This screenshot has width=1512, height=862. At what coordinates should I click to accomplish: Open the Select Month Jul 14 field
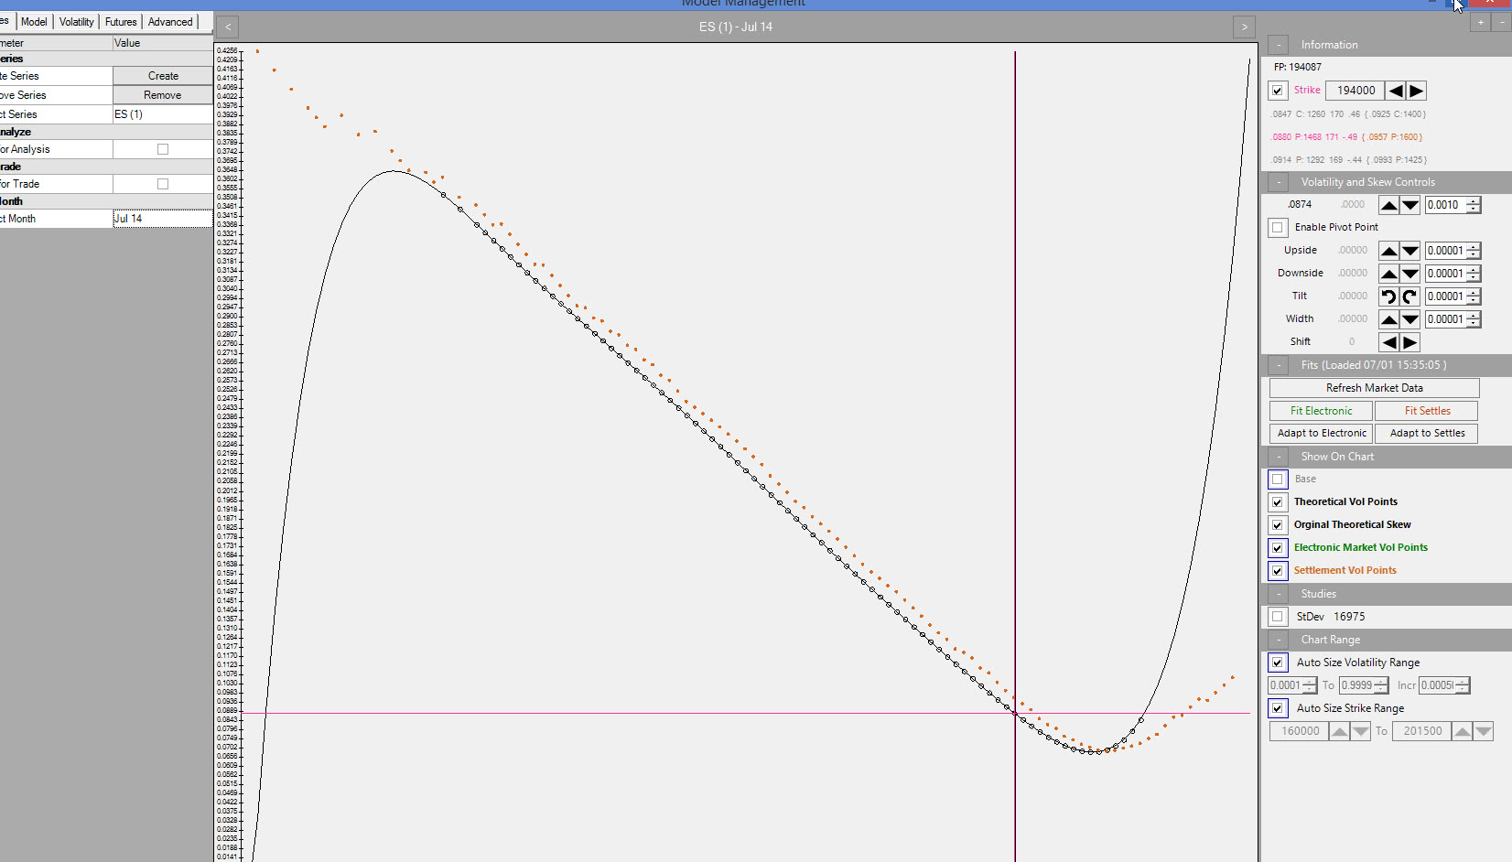(x=162, y=219)
